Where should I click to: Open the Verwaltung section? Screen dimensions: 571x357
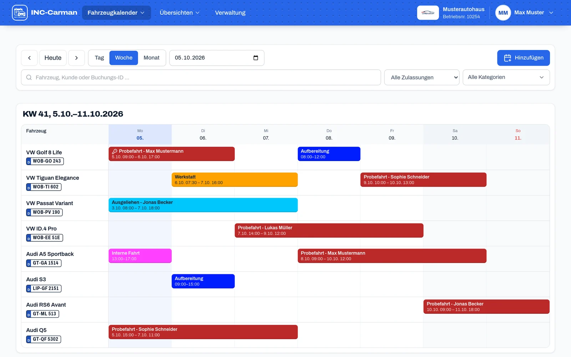coord(230,13)
